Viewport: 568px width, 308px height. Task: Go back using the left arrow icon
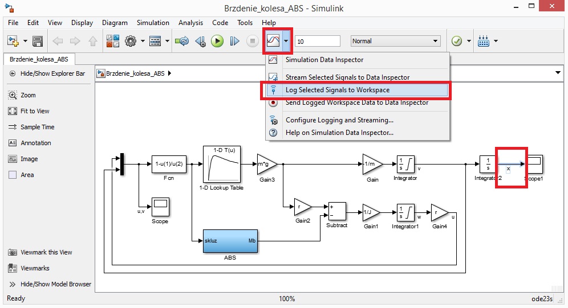(x=58, y=41)
